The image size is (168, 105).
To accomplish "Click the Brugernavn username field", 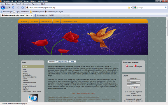I will click(x=134, y=80).
